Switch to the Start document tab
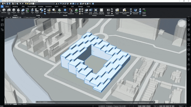 (7, 17)
